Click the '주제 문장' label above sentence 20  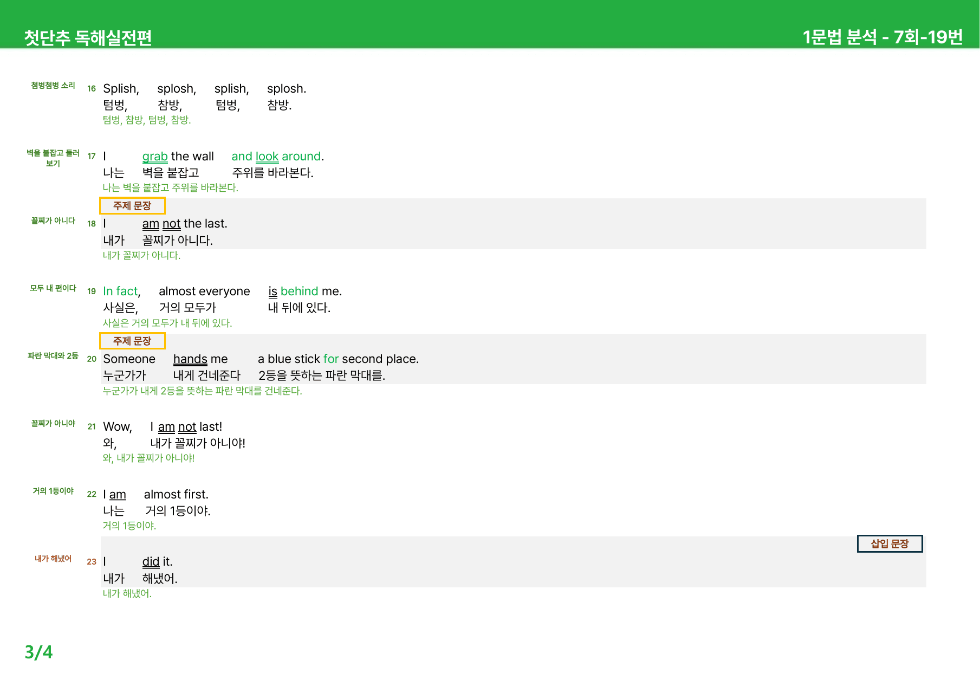click(x=132, y=341)
